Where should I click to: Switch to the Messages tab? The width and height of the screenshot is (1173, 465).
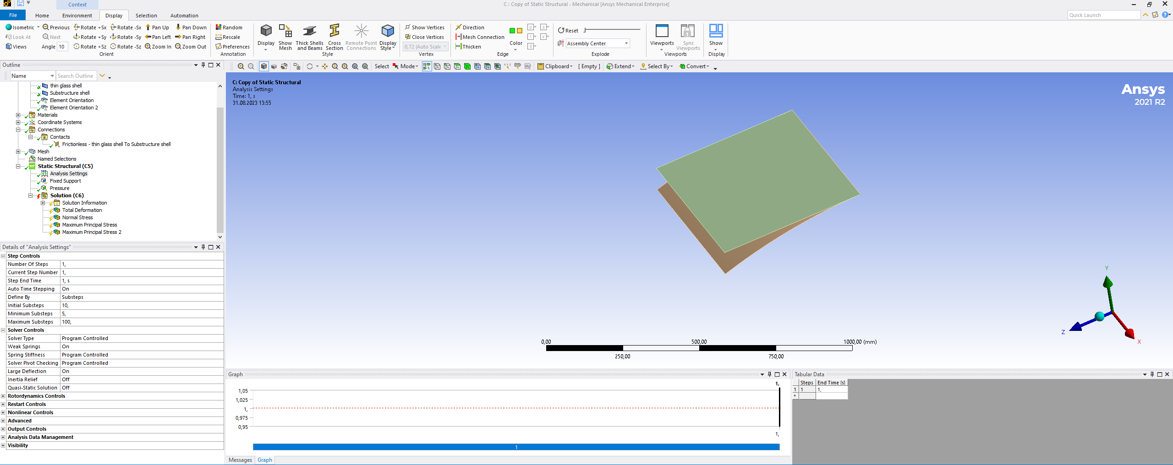pos(240,460)
